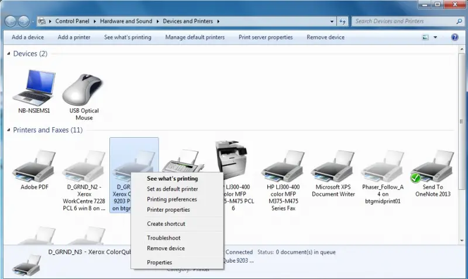Select the fax machine device icon
This screenshot has height=279, width=468.
coord(183,161)
